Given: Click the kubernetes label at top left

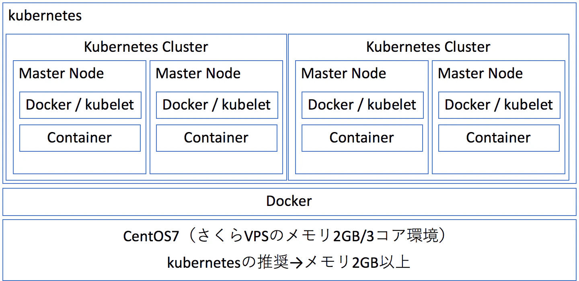Looking at the screenshot, I should (45, 16).
